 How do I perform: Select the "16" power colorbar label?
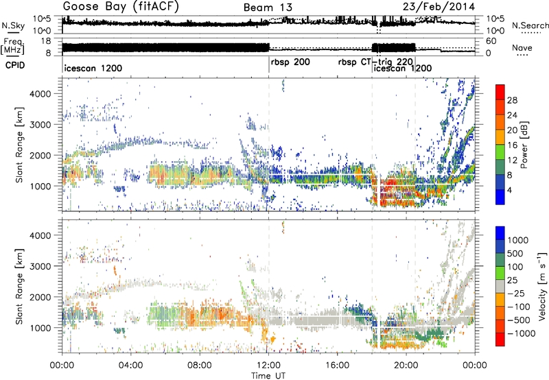click(x=512, y=145)
